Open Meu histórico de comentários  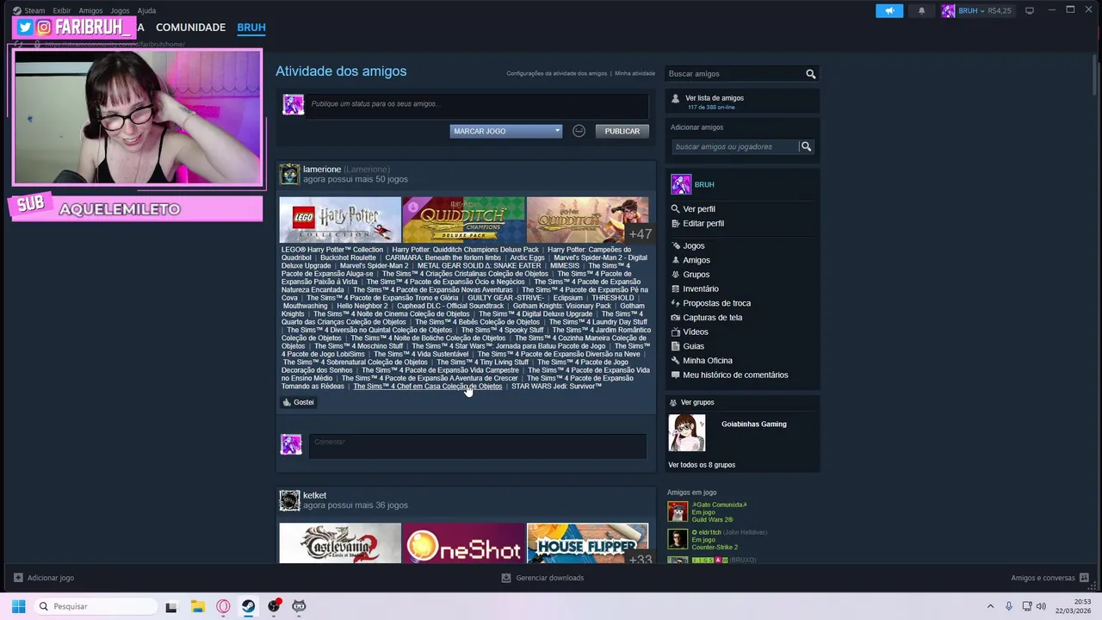(735, 375)
